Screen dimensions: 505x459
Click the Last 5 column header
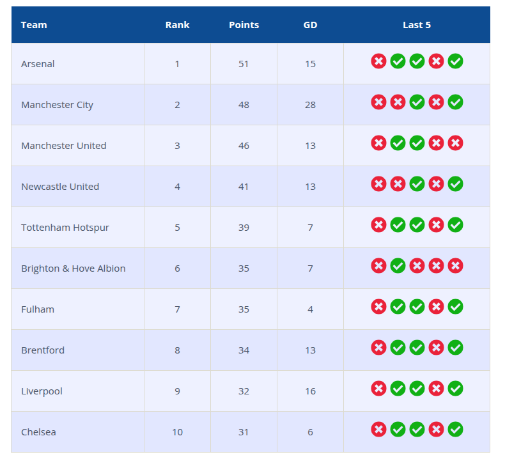coord(417,25)
